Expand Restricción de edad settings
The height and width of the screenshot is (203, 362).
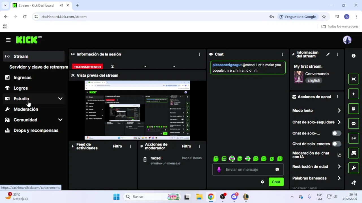click(339, 167)
